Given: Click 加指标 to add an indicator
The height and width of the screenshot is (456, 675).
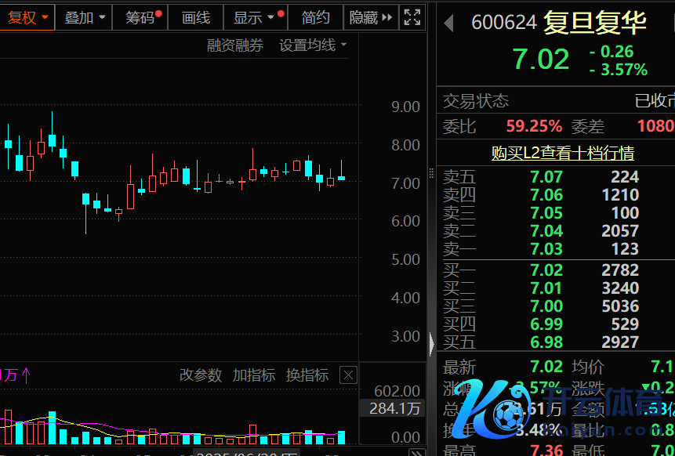Looking at the screenshot, I should click(x=253, y=375).
